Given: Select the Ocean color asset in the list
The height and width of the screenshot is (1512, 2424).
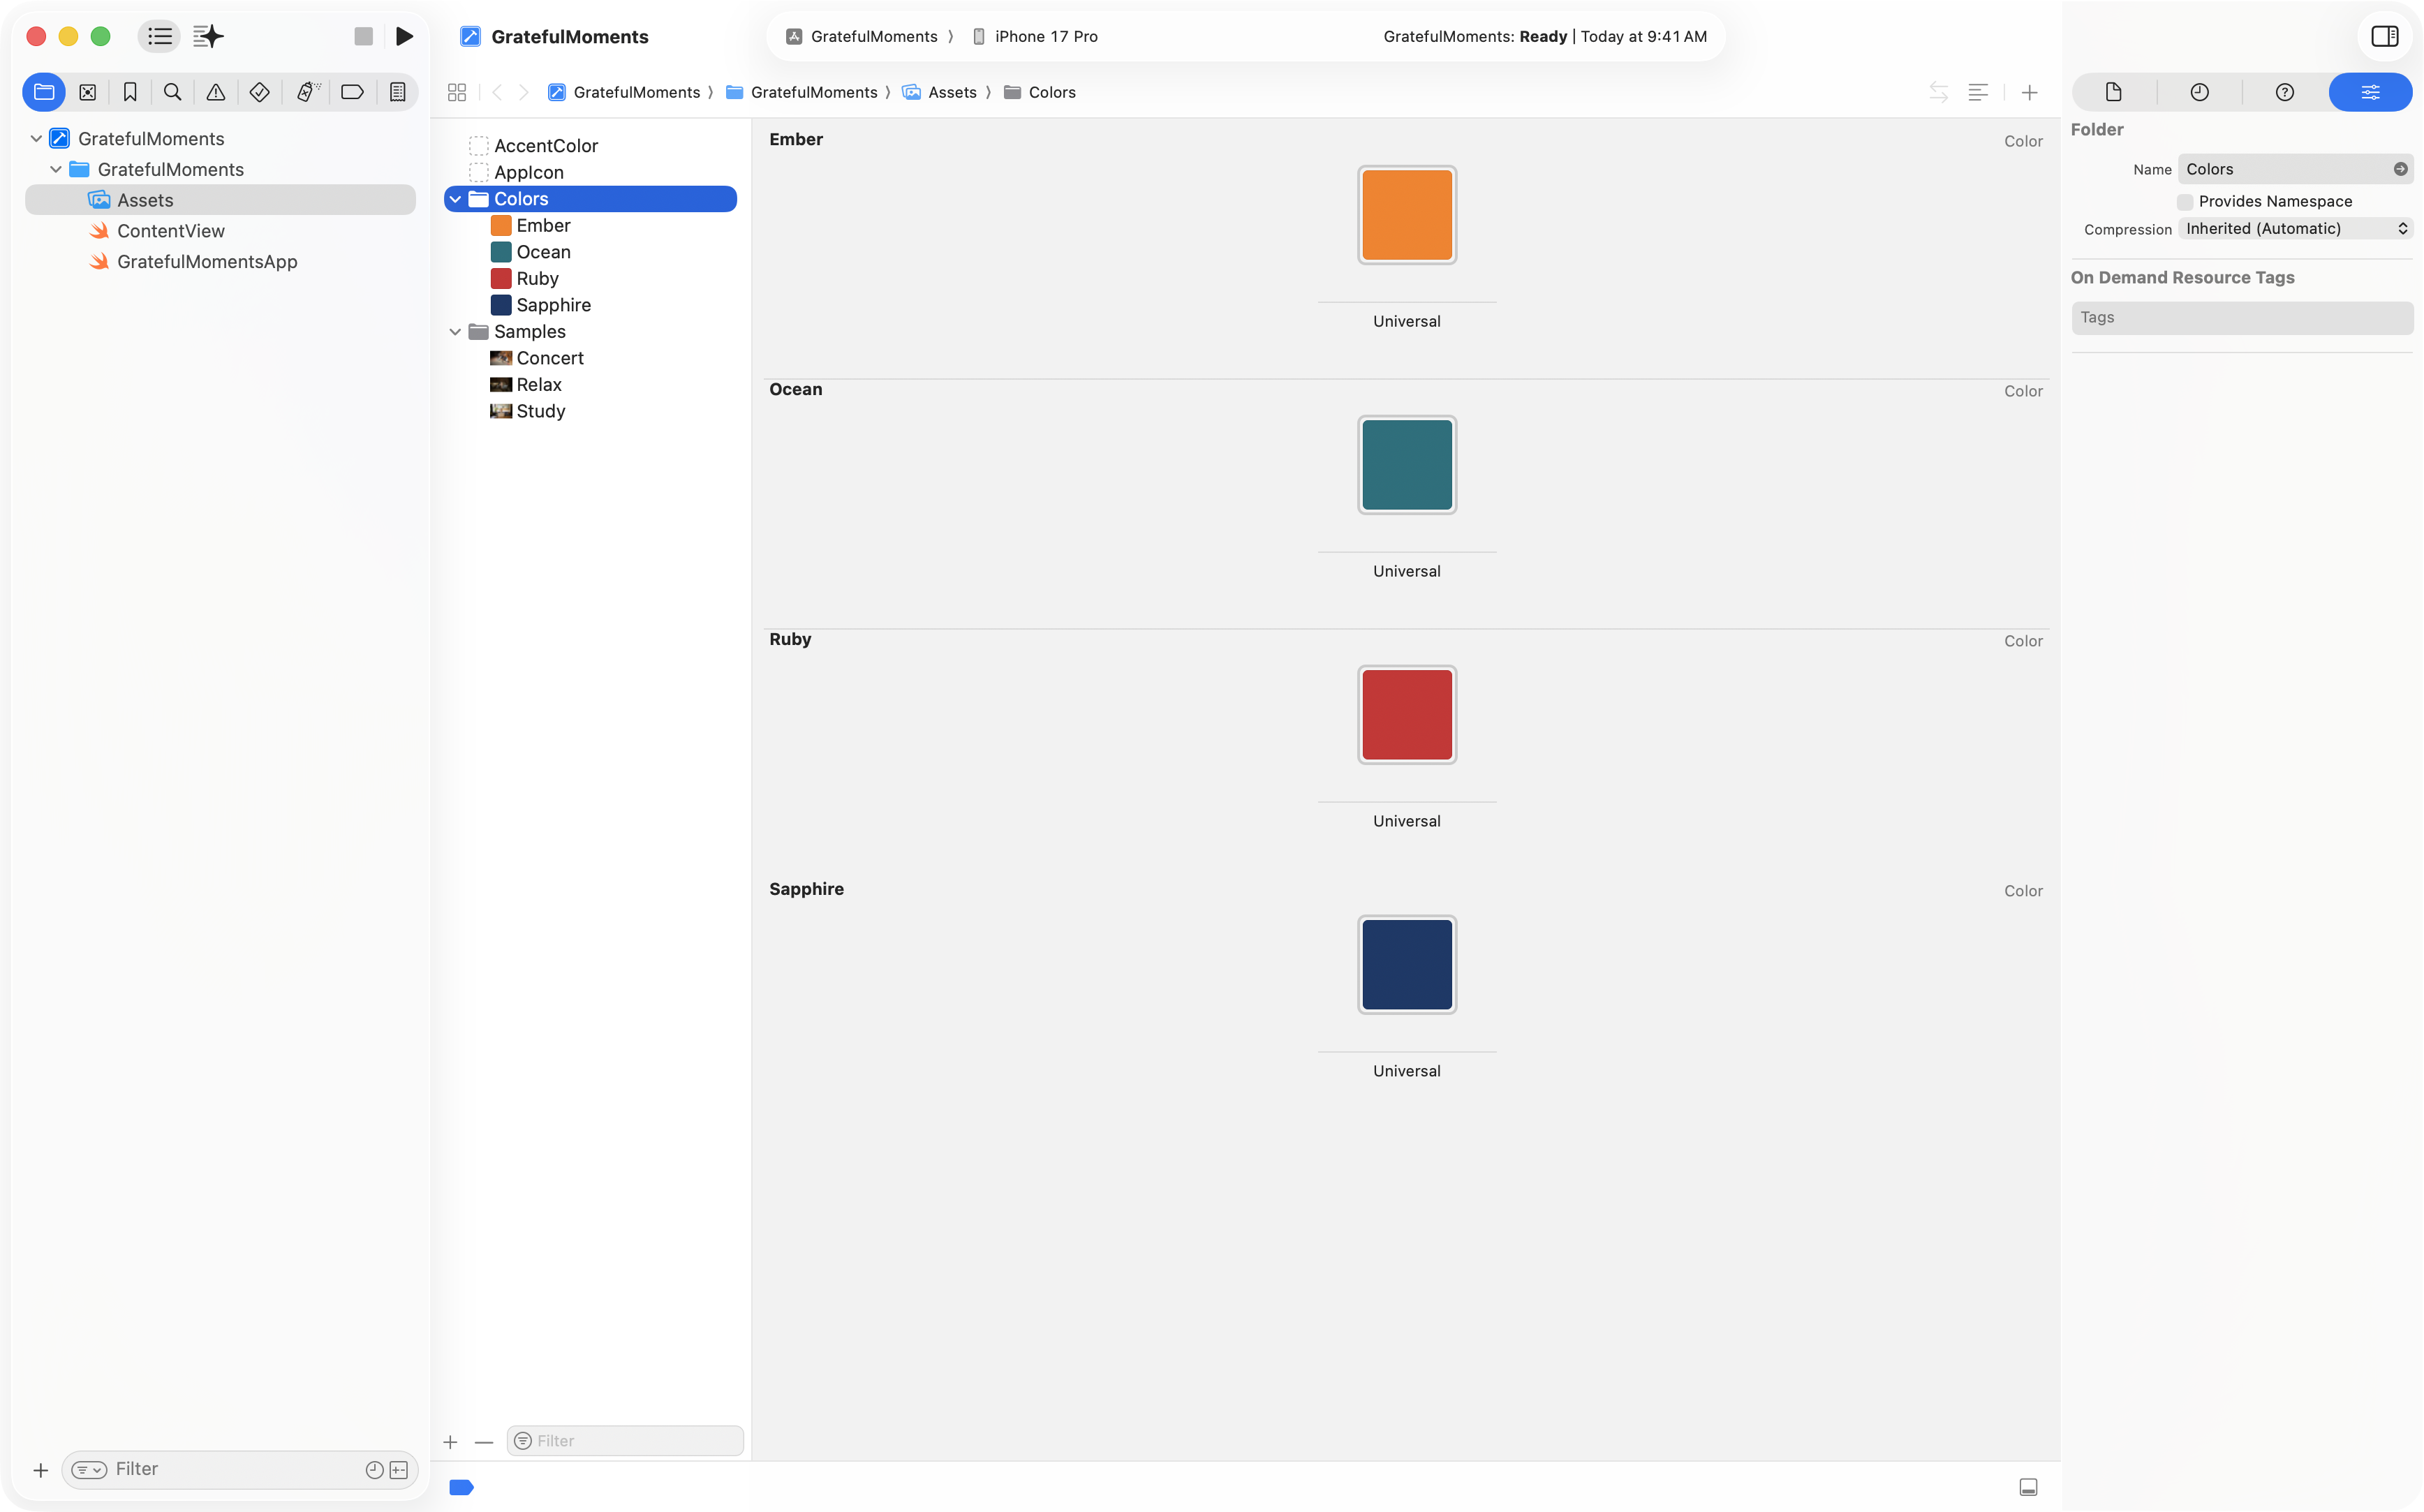Looking at the screenshot, I should point(544,251).
